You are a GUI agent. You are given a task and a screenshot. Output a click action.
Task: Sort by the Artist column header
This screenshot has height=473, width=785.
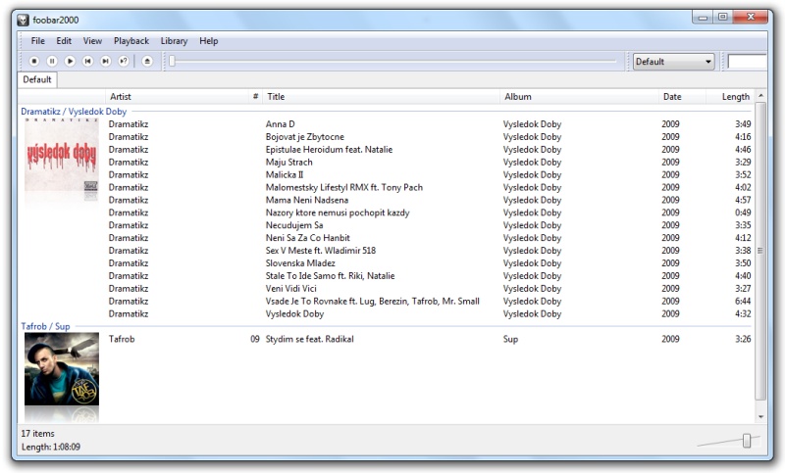click(x=178, y=96)
